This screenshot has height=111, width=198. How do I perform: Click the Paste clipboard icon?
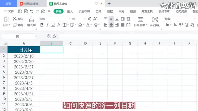tap(6, 19)
